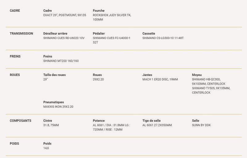Click the Pédalier spec label
The width and height of the screenshot is (247, 158).
click(99, 34)
